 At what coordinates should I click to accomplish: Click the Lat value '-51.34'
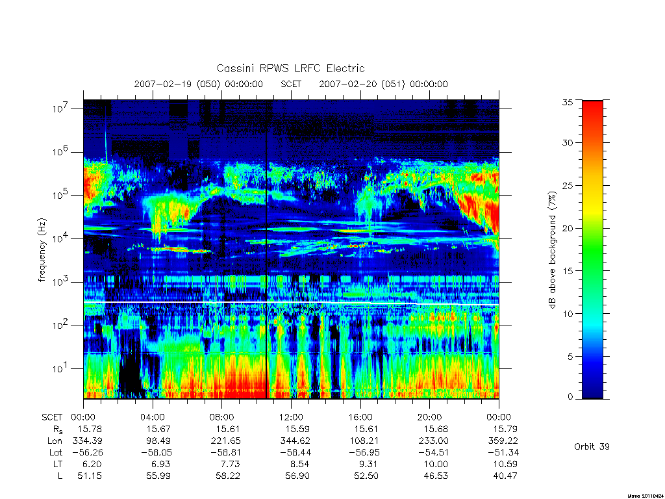tap(503, 452)
